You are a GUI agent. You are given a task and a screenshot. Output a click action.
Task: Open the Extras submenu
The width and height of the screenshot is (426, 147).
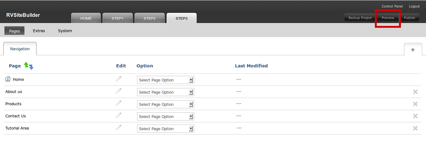pos(39,31)
